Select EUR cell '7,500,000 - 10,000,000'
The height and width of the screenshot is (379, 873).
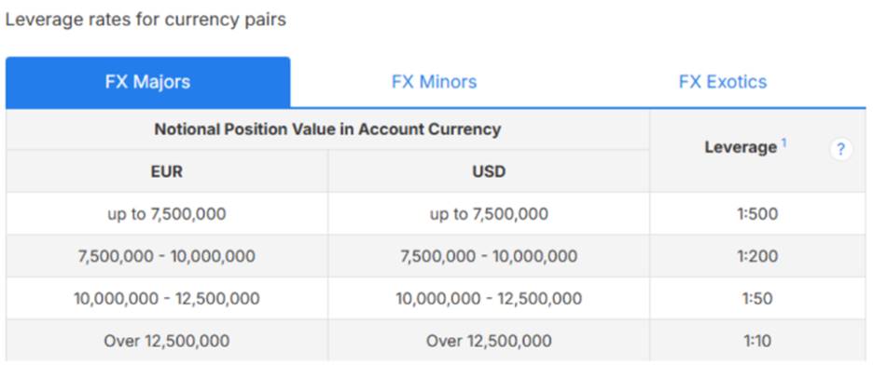(167, 256)
